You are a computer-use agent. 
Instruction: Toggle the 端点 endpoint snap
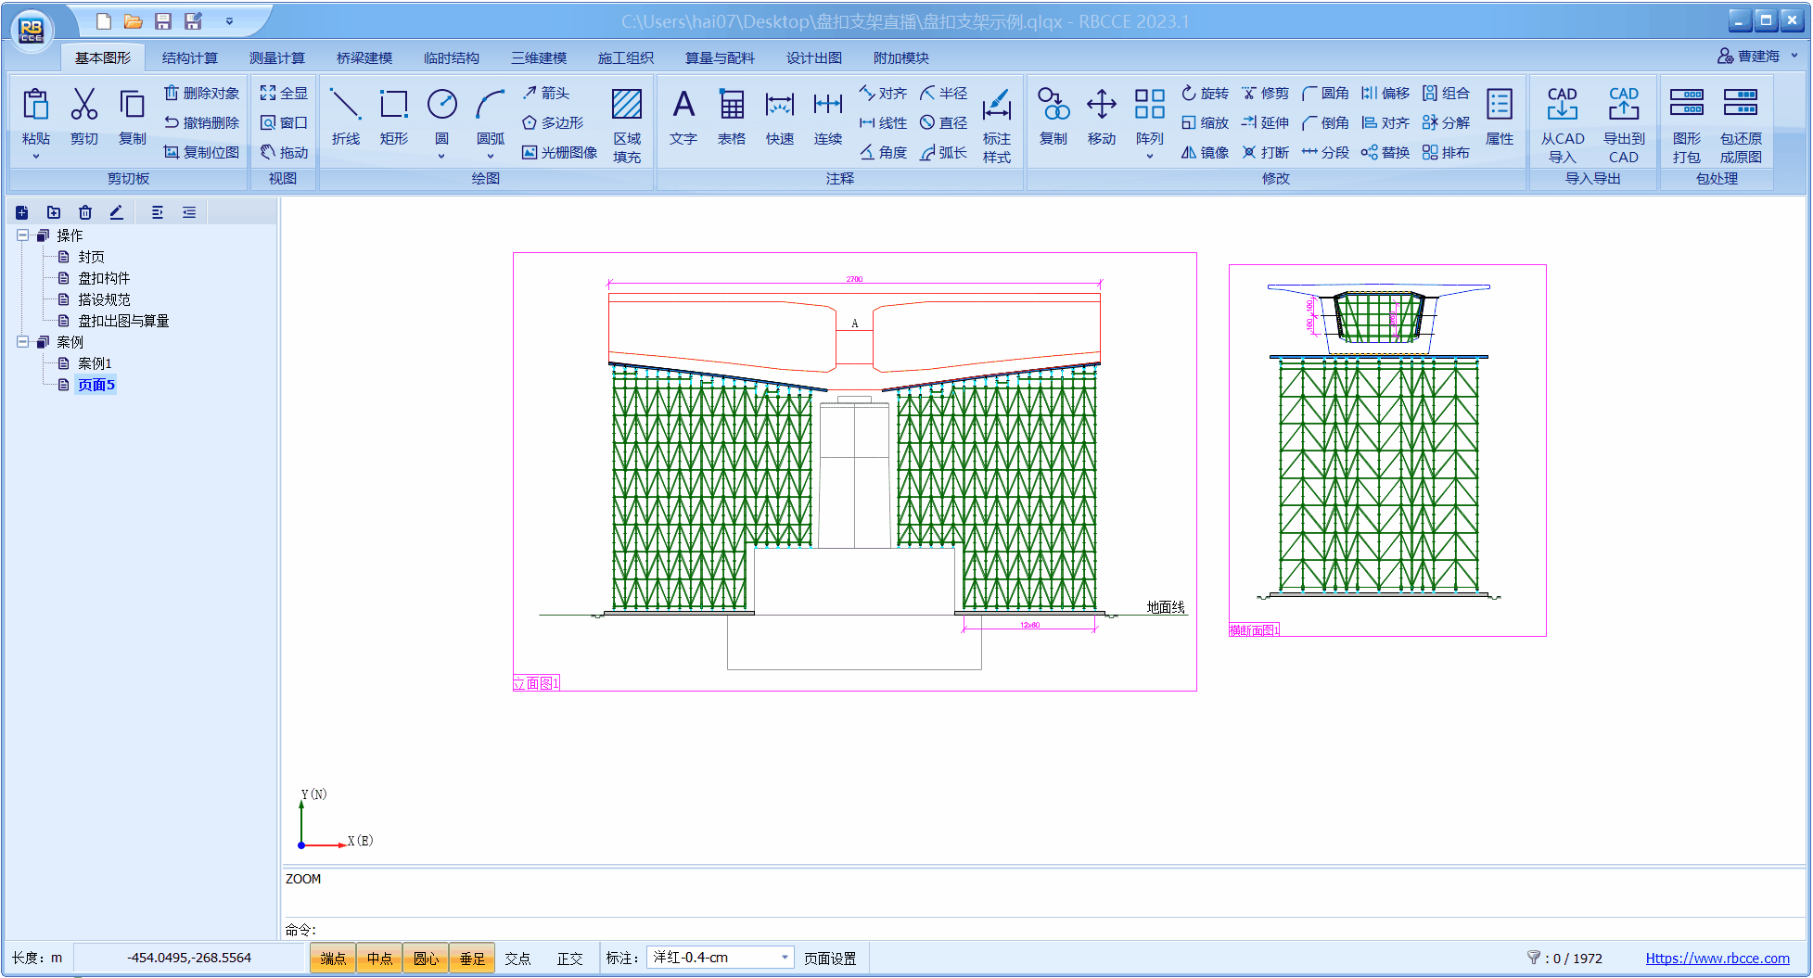(333, 958)
